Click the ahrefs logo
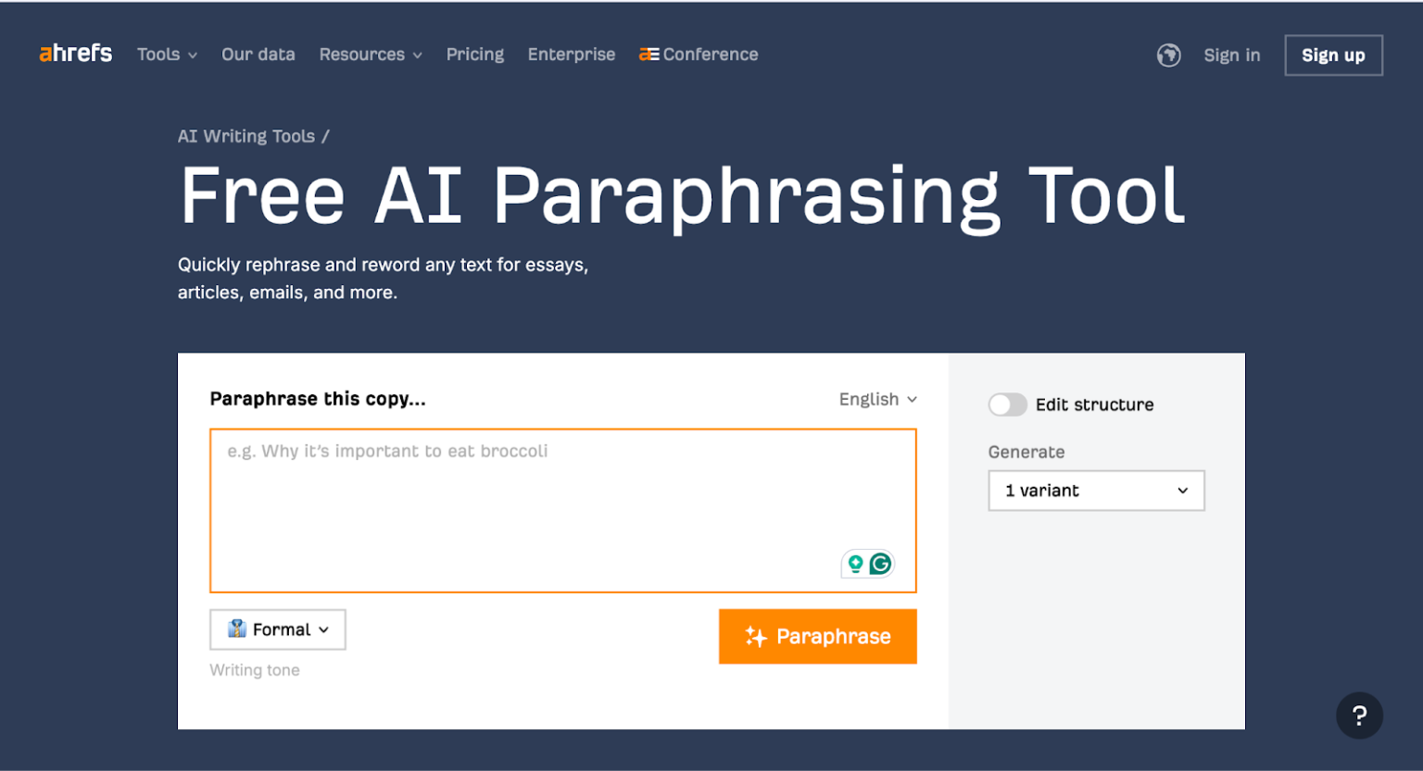Viewport: 1423px width, 771px height. click(x=75, y=54)
